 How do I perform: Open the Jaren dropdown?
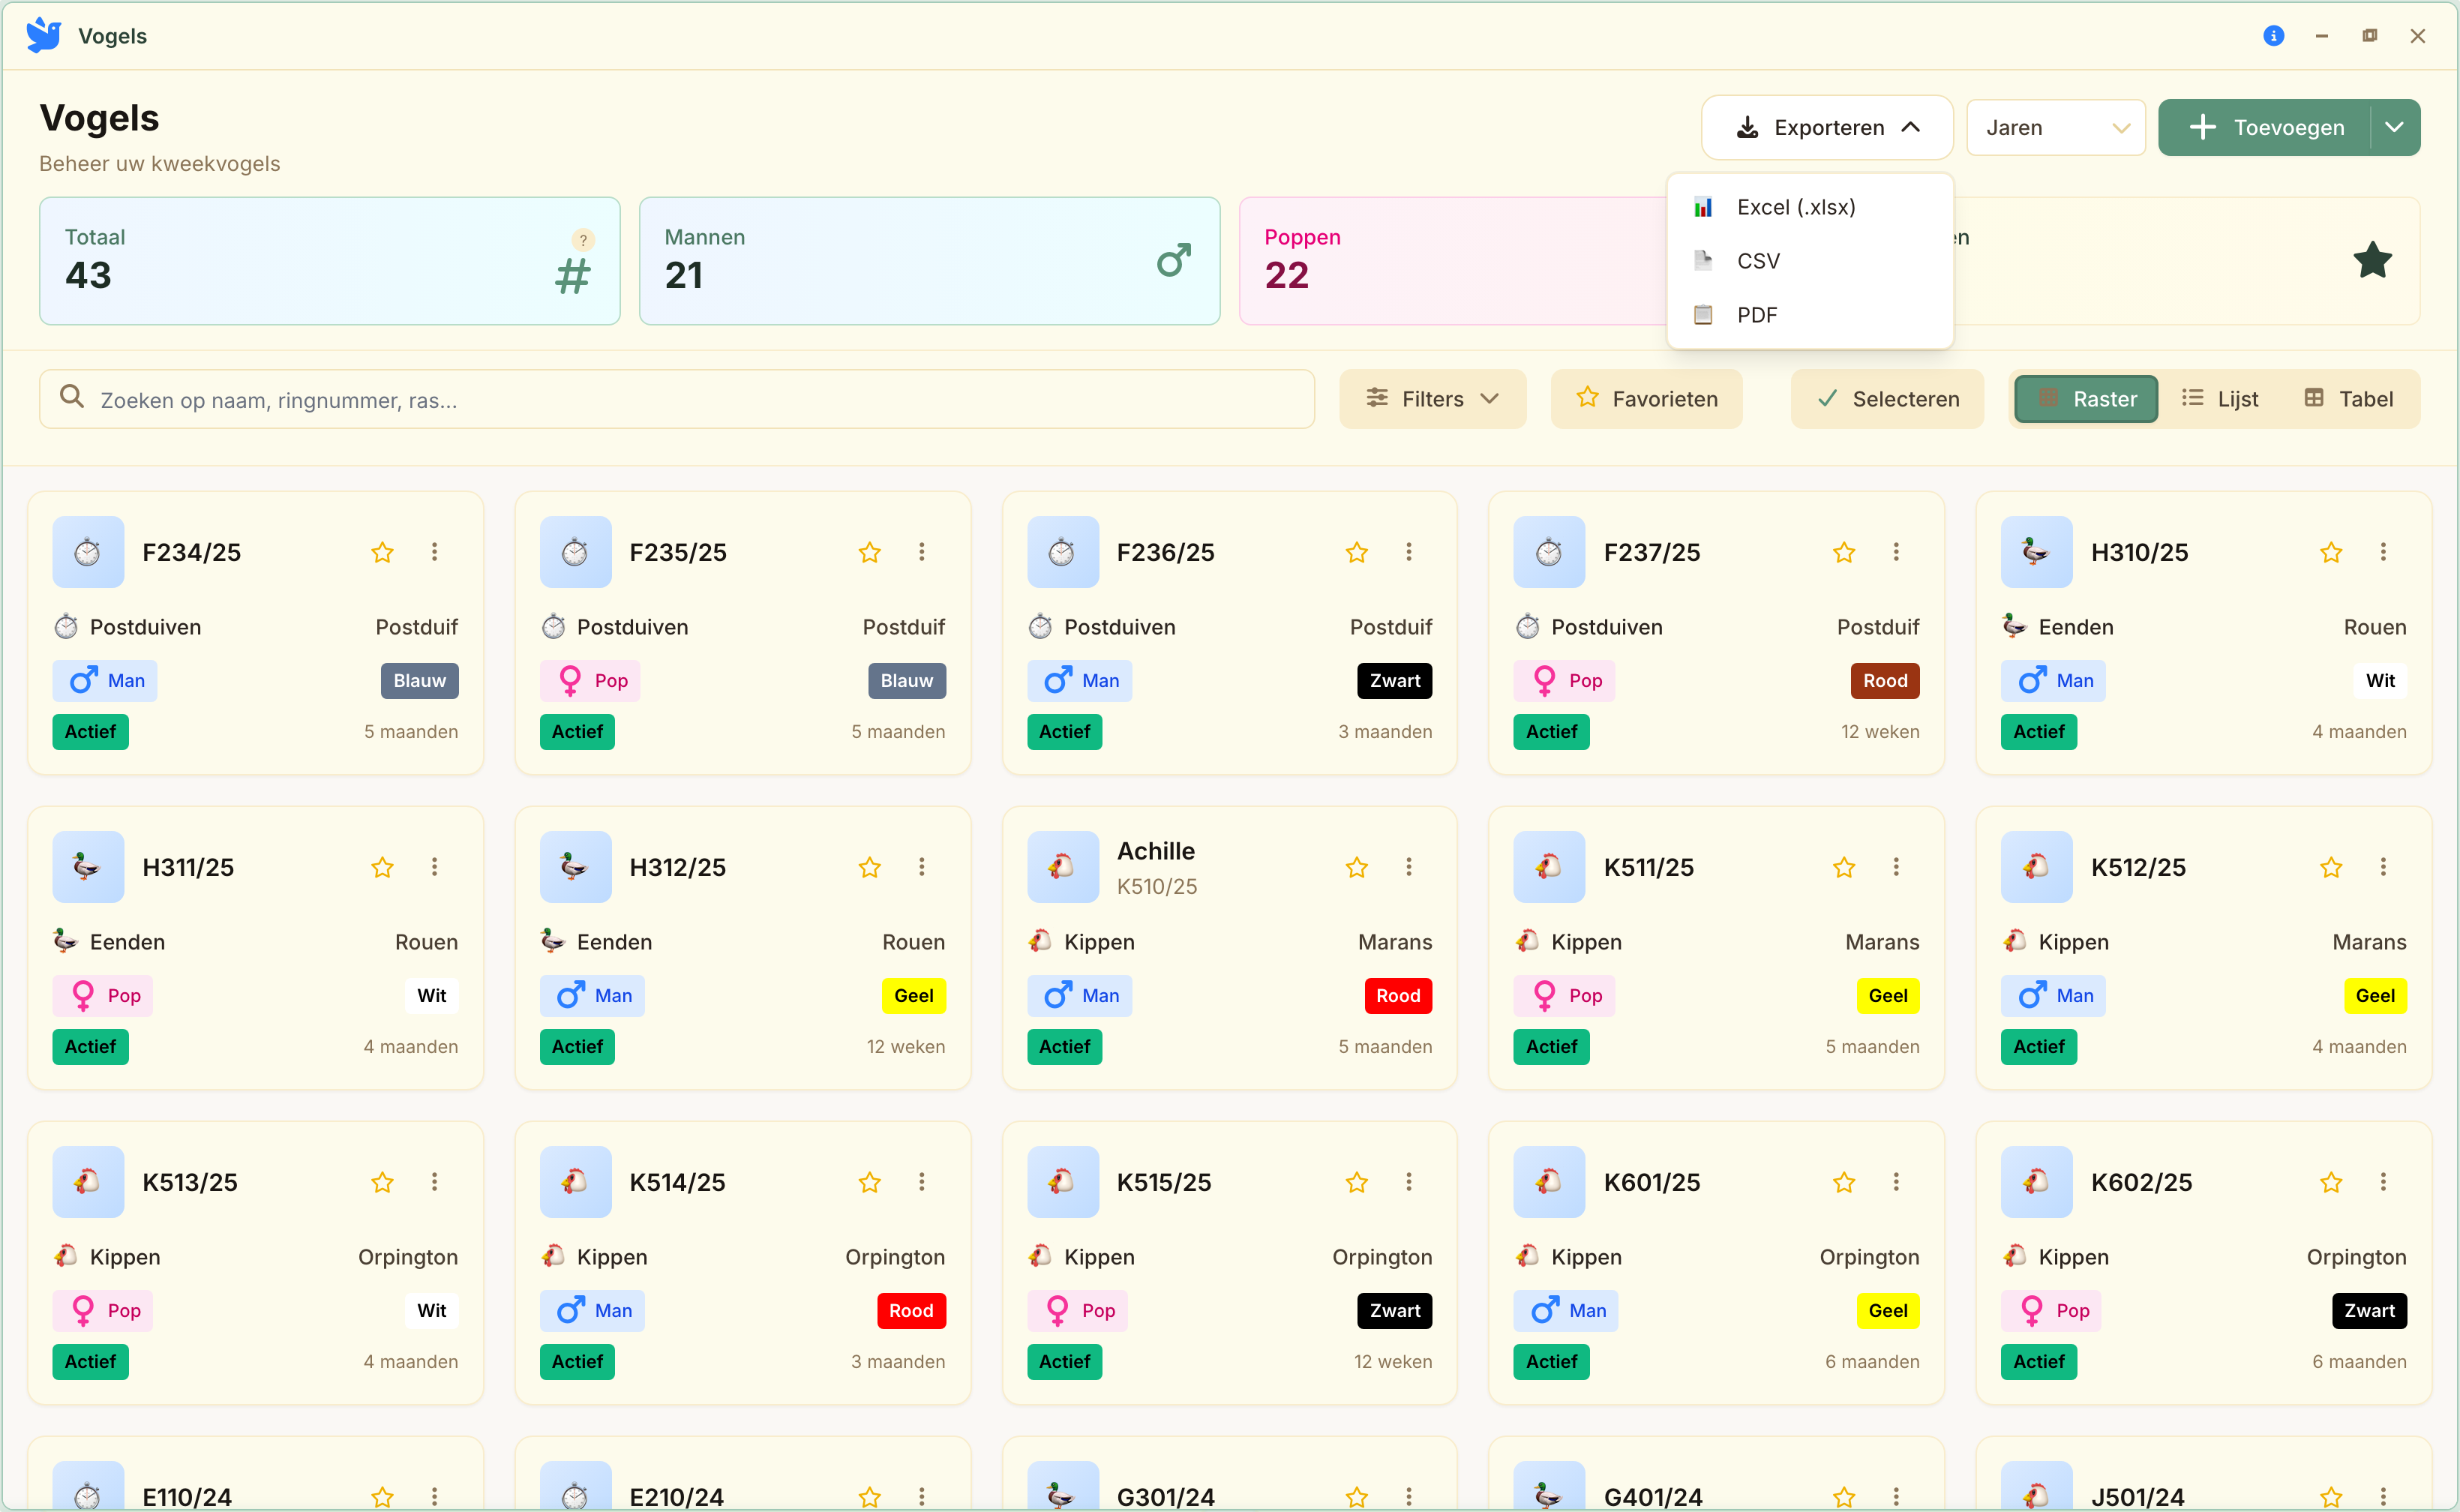pyautogui.click(x=2056, y=127)
